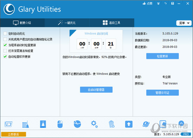This screenshot has height=138, width=193.
Task: Switch to the 高级工具 tab
Action: [112, 23]
